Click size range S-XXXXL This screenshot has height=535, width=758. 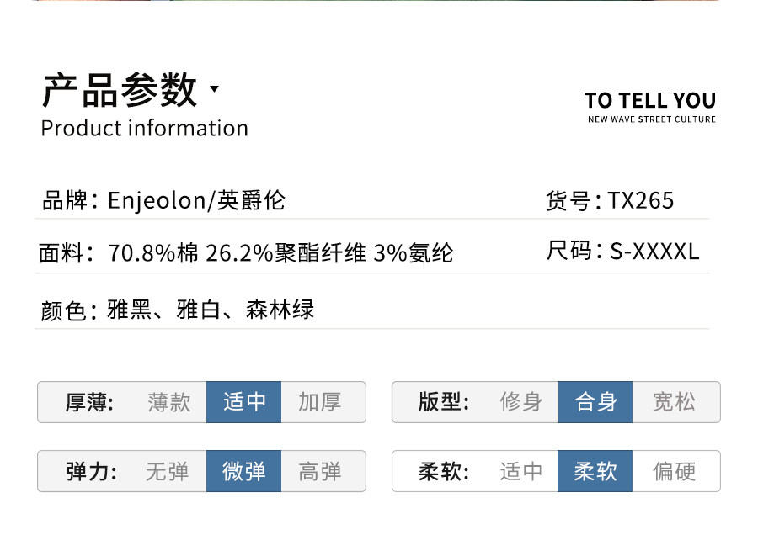point(654,251)
